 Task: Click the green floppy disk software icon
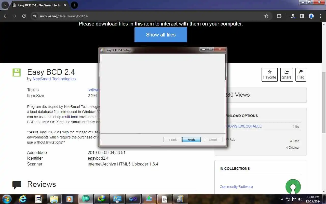[x=17, y=72]
